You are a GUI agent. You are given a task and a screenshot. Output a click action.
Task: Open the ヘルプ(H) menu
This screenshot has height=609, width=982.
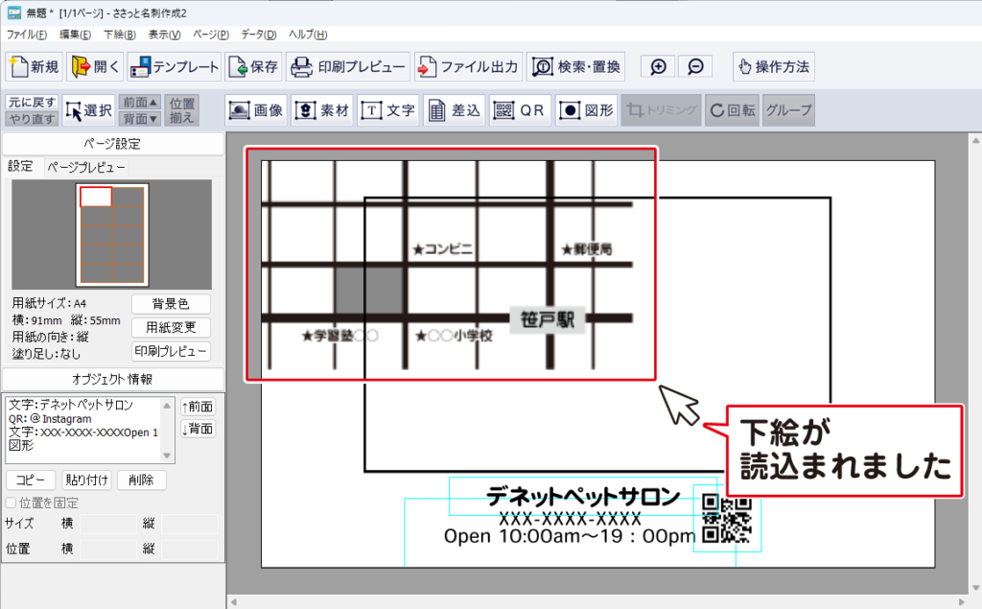(x=308, y=35)
